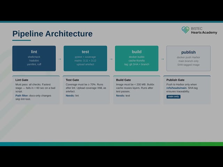This screenshot has height=167, width=223.
Task: Select the dark blue 'lint' stage box
Action: point(34,58)
